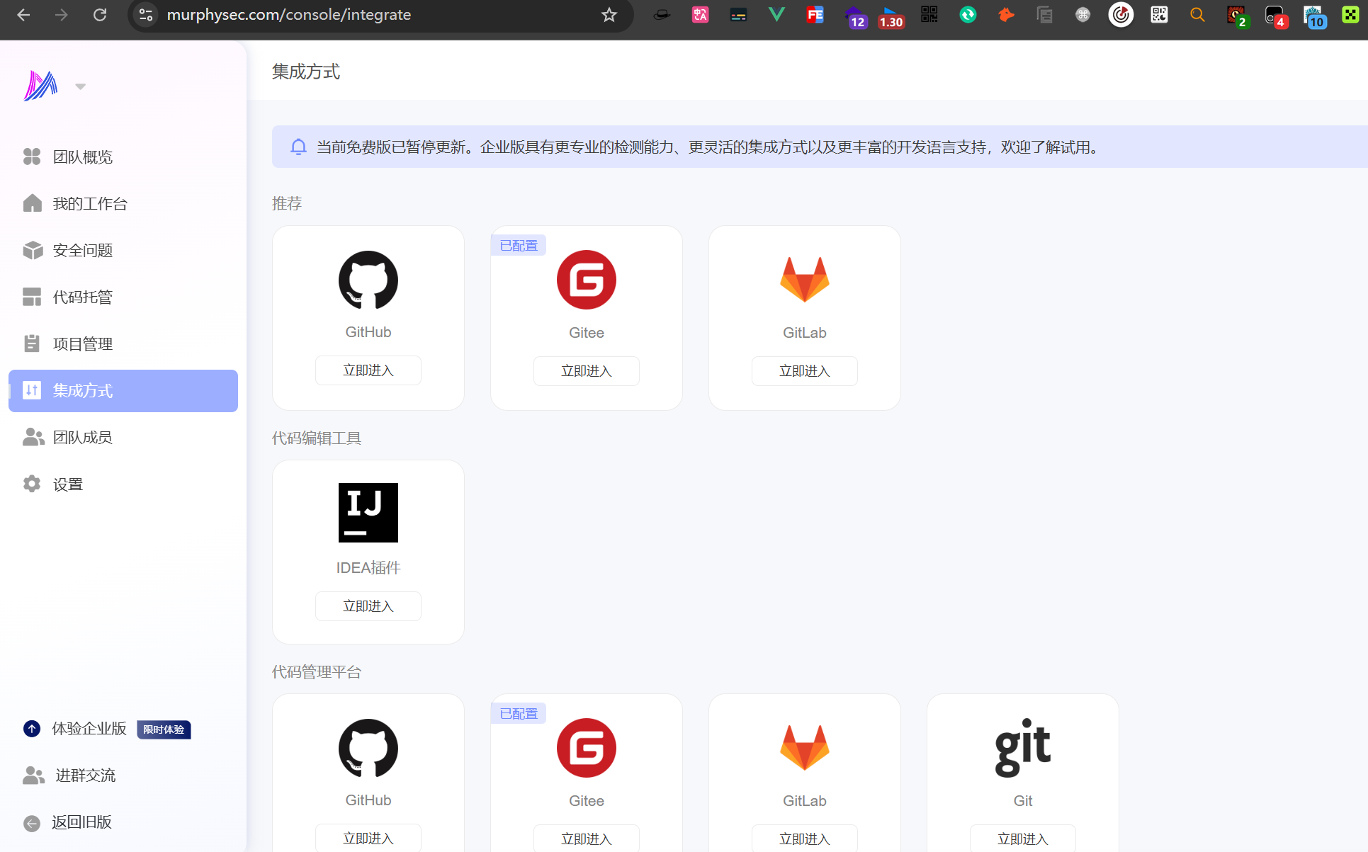Open 项目管理 from the sidebar
This screenshot has height=852, width=1368.
82,343
